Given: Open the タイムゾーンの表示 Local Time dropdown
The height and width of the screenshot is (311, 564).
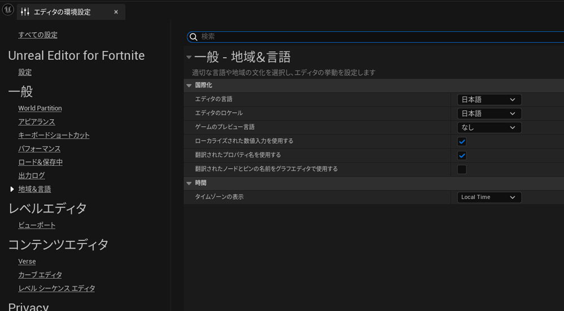Looking at the screenshot, I should pyautogui.click(x=489, y=197).
